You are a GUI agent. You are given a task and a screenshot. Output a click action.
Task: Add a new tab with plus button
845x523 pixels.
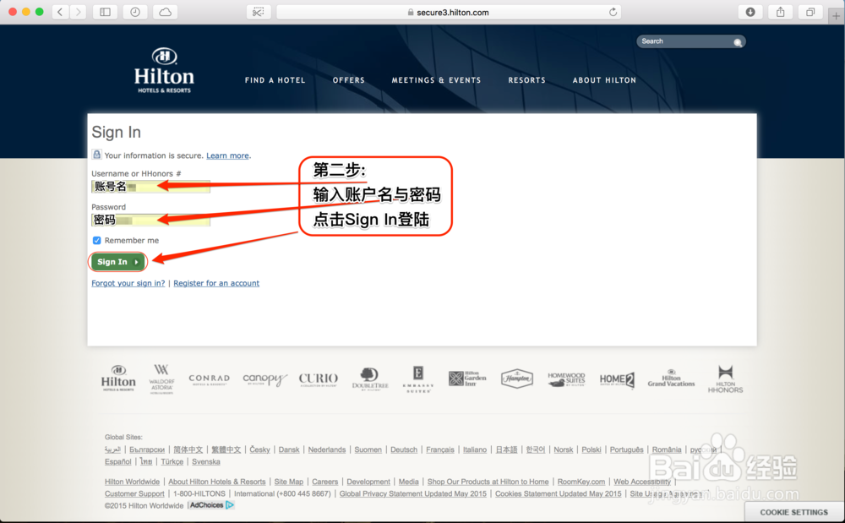point(836,15)
